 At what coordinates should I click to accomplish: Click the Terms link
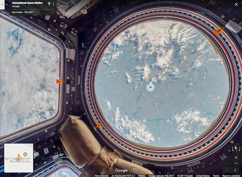216,175
